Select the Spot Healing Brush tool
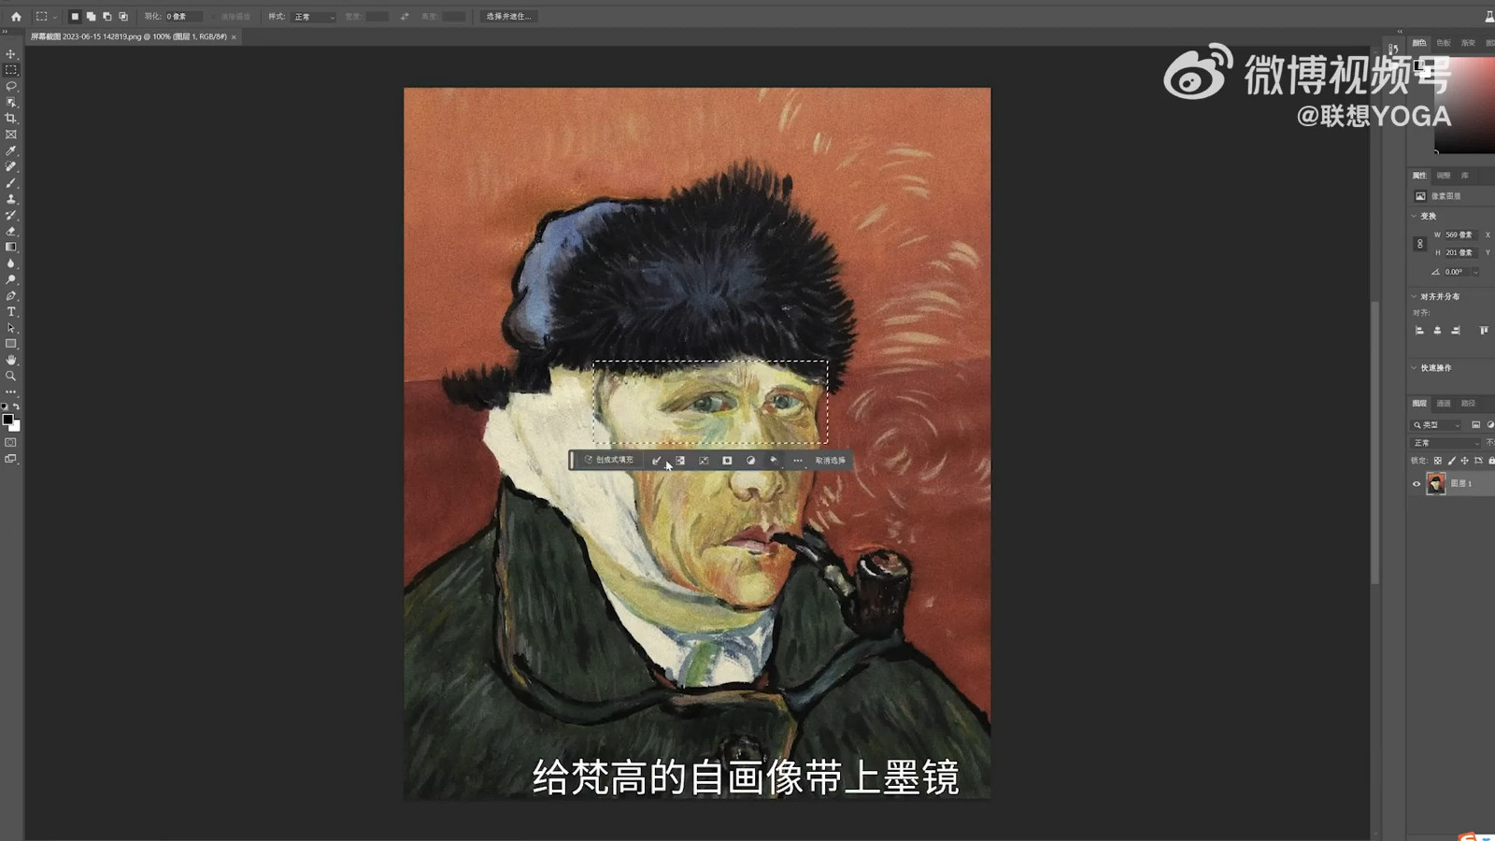 pos(11,166)
